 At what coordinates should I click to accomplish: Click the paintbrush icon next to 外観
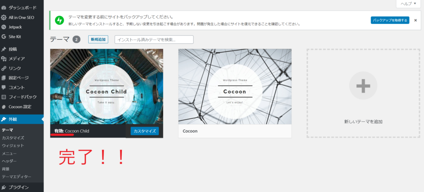pyautogui.click(x=4, y=119)
